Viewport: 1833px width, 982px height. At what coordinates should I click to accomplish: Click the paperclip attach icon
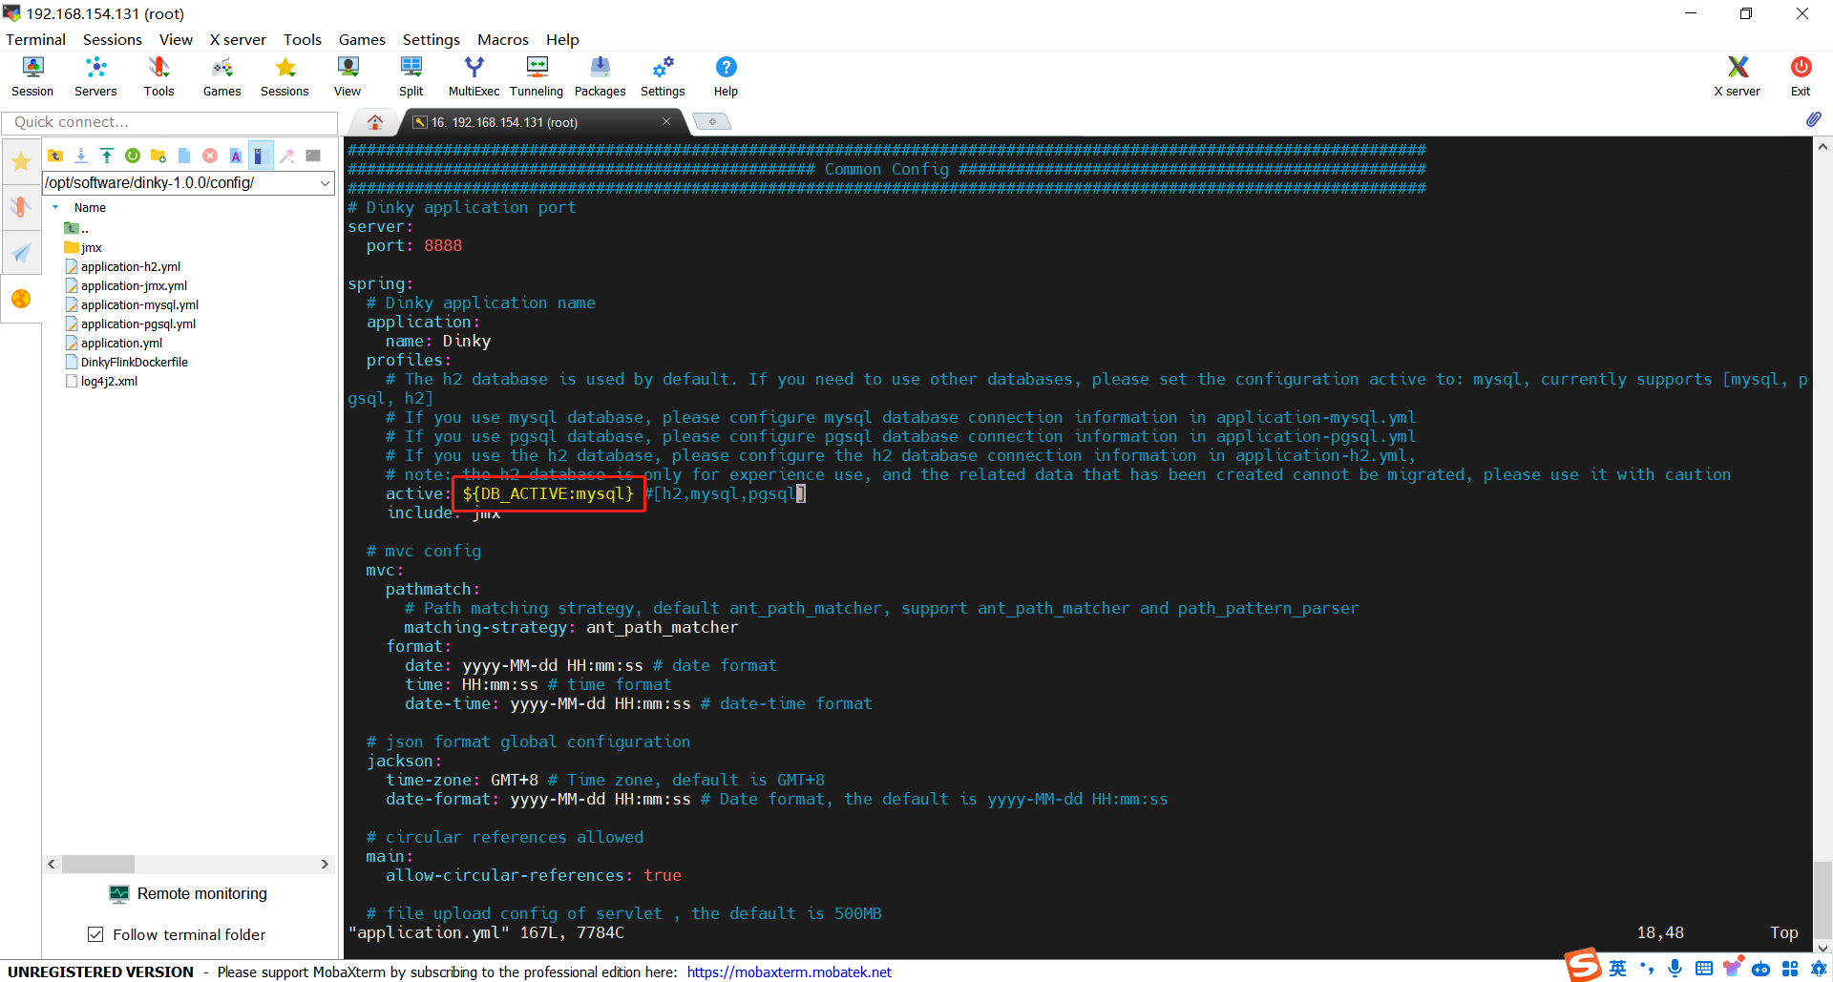pyautogui.click(x=1813, y=120)
